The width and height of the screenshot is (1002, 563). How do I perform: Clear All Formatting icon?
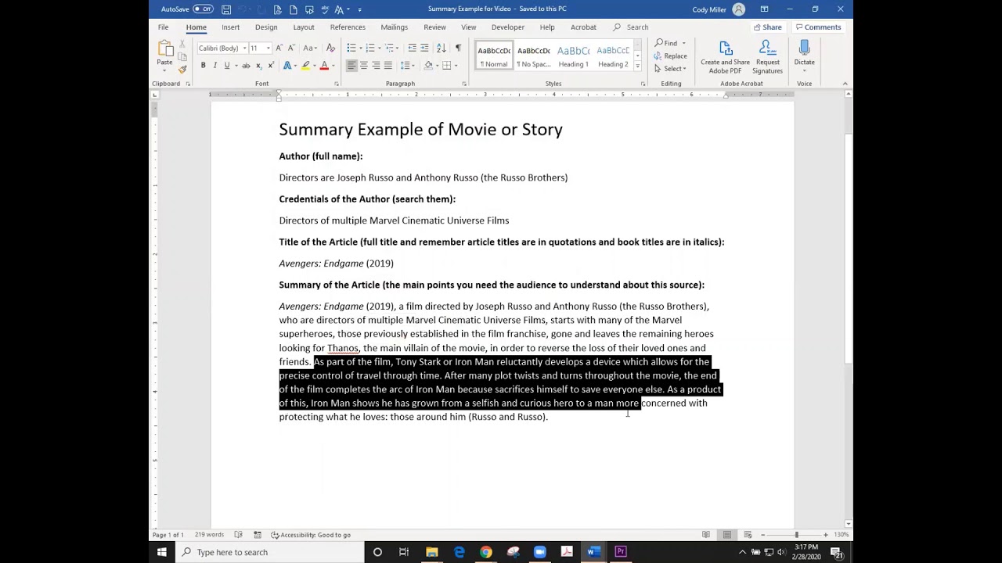tap(330, 48)
